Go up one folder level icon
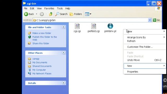Screen dimensions: 167x94 [51, 14]
